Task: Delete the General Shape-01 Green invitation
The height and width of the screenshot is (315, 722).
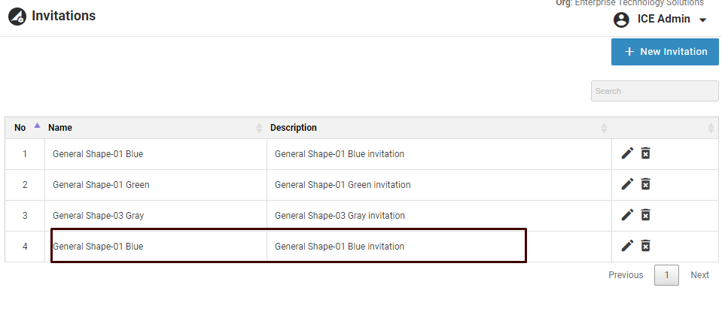Action: pyautogui.click(x=645, y=184)
